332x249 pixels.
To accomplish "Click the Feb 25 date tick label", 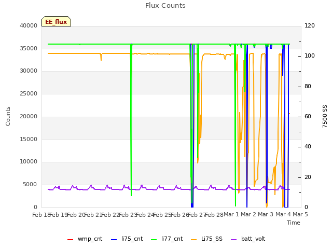I will coord(162,215).
